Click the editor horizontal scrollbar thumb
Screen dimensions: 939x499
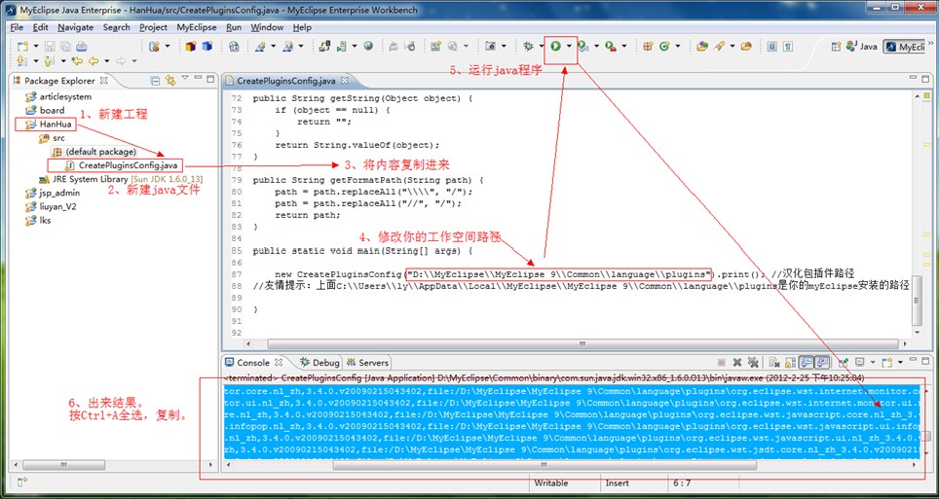(582, 344)
